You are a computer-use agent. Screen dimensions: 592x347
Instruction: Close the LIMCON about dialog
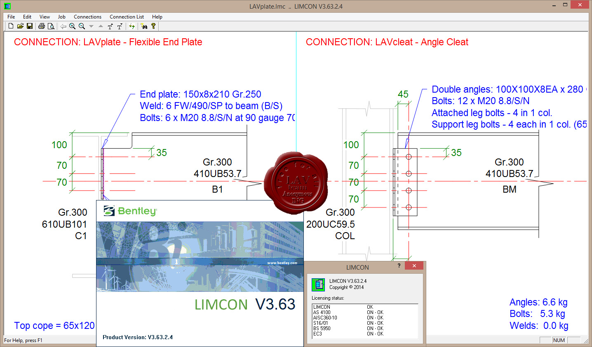point(414,266)
